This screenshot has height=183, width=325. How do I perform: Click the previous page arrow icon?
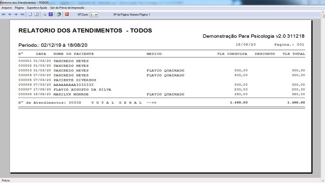(x=10, y=14)
